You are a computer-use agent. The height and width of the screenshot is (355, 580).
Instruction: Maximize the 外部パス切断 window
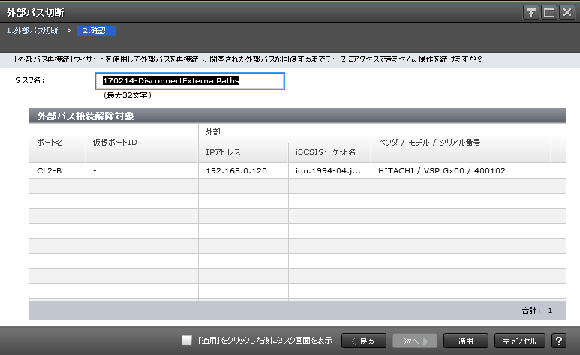[549, 13]
